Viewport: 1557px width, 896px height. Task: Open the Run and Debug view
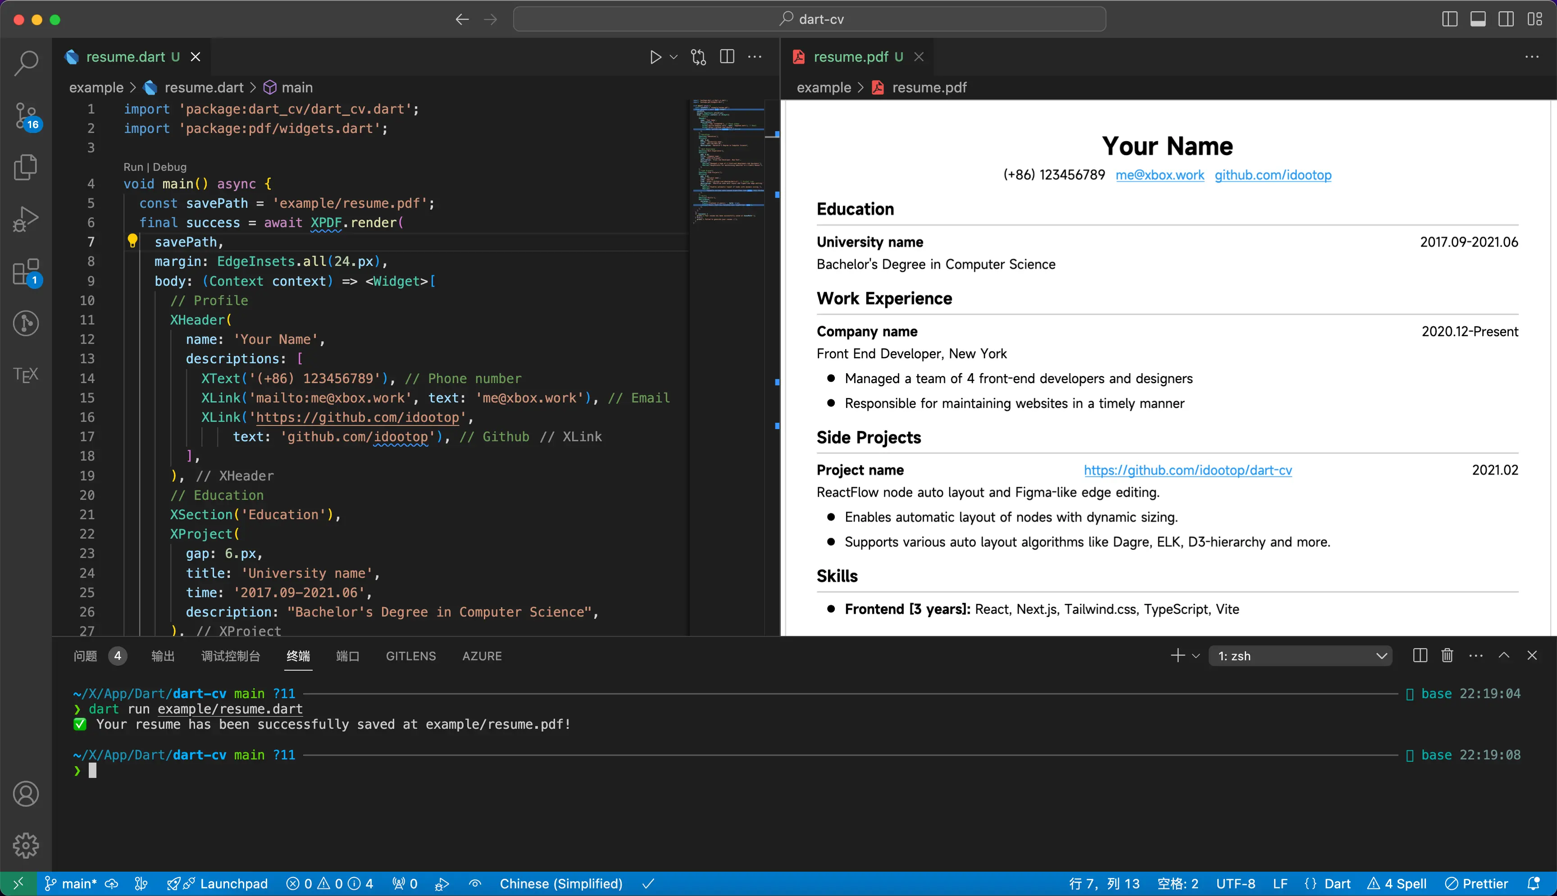pos(26,219)
